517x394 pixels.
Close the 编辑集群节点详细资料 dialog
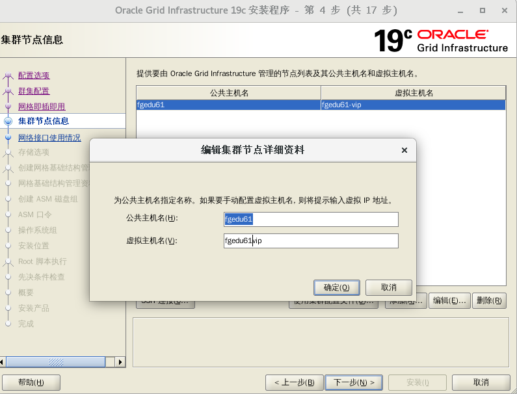[x=404, y=150]
